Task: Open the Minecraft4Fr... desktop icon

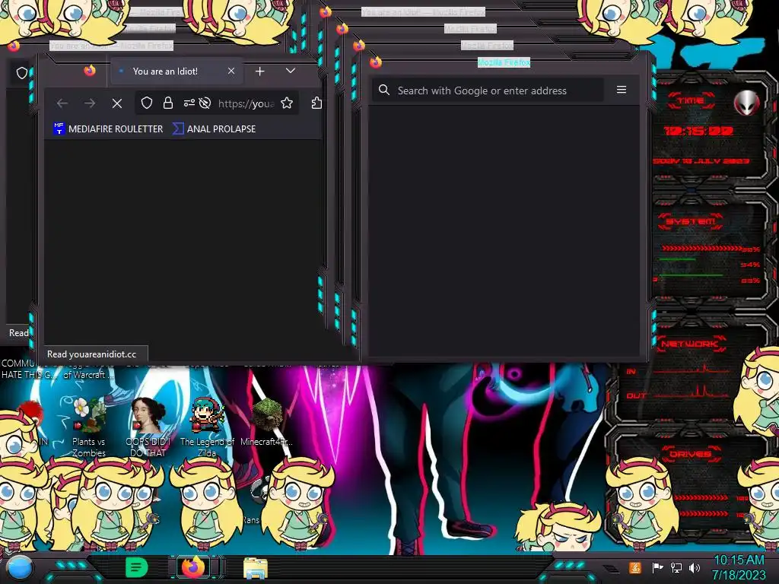Action: [x=267, y=422]
